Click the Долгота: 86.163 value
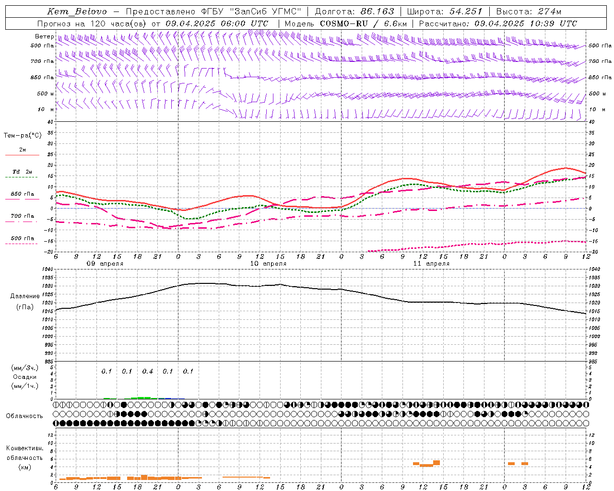This screenshot has width=614, height=491. [x=354, y=12]
